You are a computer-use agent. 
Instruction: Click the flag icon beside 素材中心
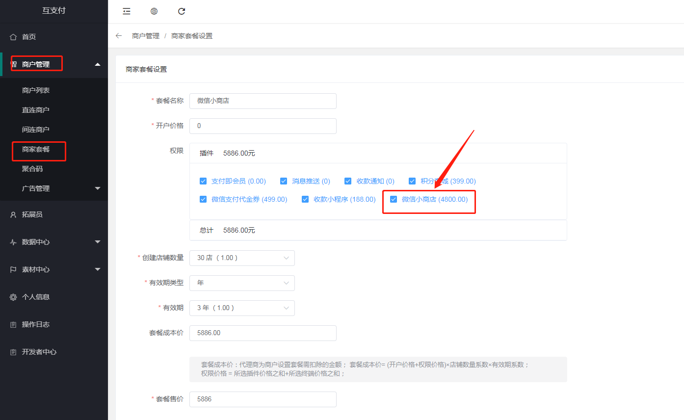[x=13, y=269]
